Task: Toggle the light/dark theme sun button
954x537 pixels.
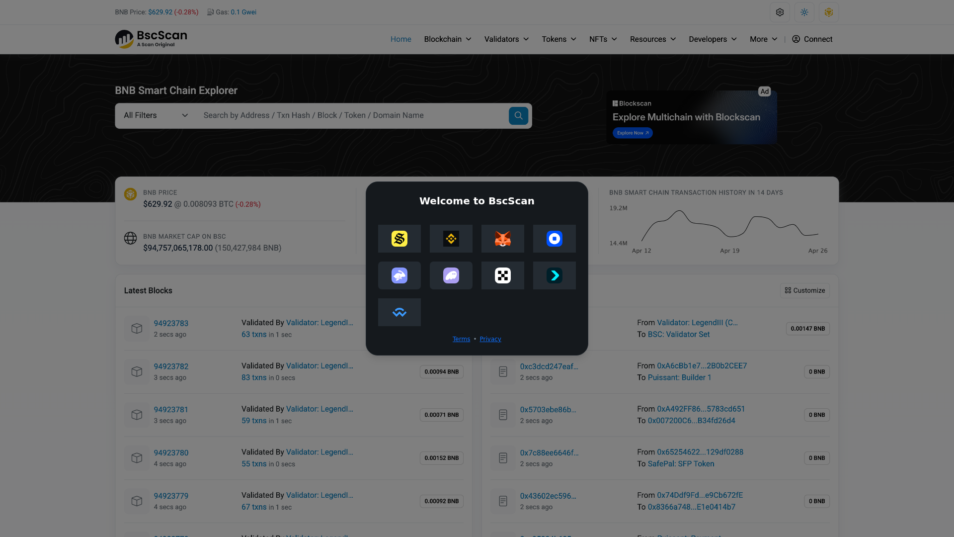Action: [x=804, y=12]
